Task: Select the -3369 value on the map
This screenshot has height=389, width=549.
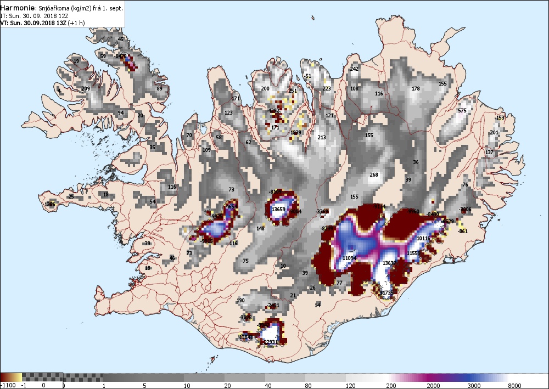Action: (x=322, y=211)
